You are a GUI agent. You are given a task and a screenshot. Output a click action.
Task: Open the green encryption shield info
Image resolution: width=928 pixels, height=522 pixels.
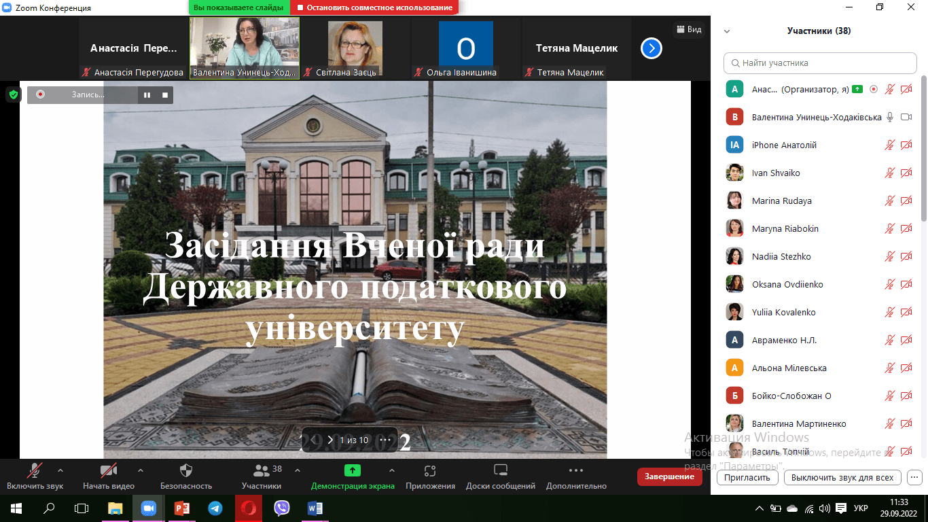[x=14, y=95]
